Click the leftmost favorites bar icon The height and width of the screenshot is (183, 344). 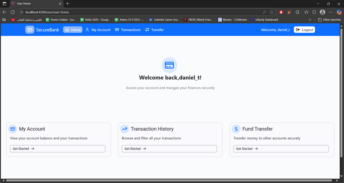pos(4,20)
